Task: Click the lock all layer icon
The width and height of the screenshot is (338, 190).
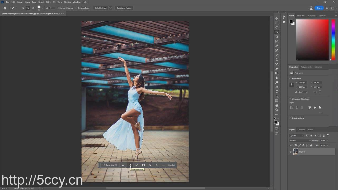Action: click(x=311, y=145)
